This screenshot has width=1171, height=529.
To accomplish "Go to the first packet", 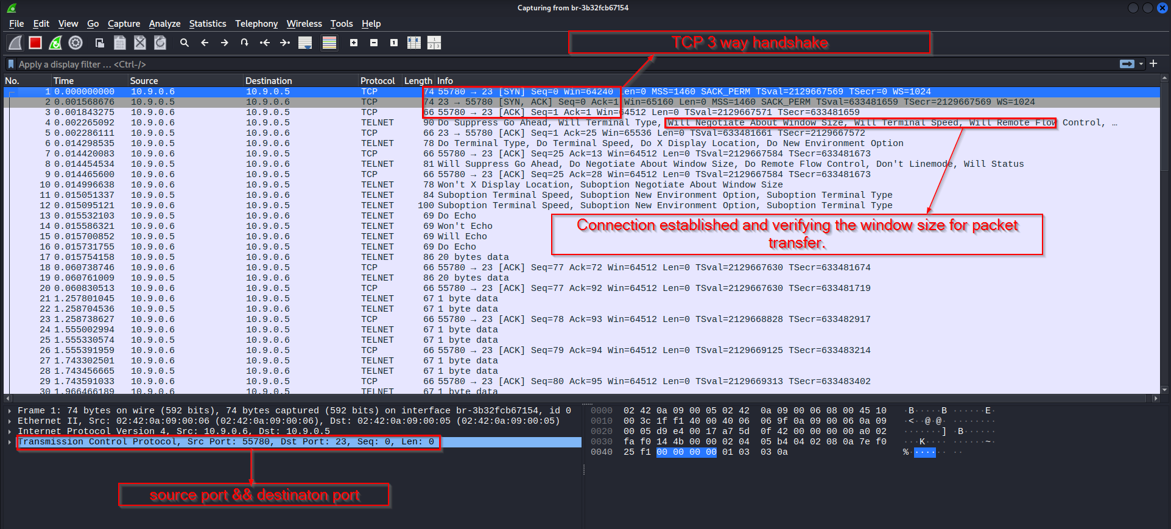I will [x=265, y=43].
